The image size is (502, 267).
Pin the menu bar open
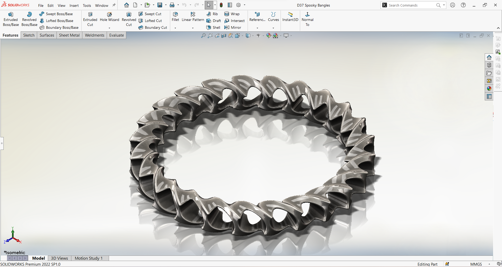[114, 5]
